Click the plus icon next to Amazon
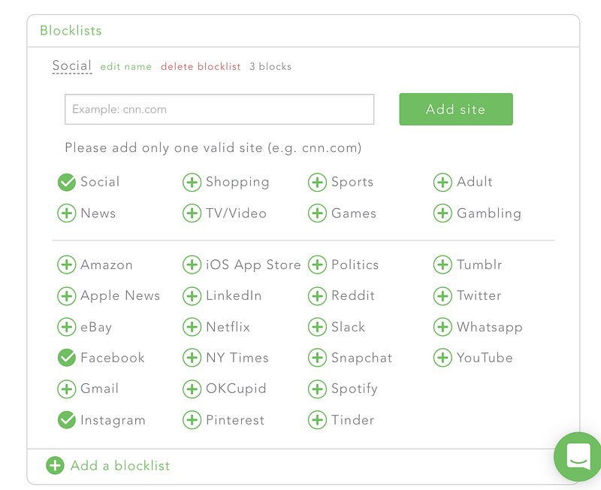601x490 pixels. (x=67, y=265)
